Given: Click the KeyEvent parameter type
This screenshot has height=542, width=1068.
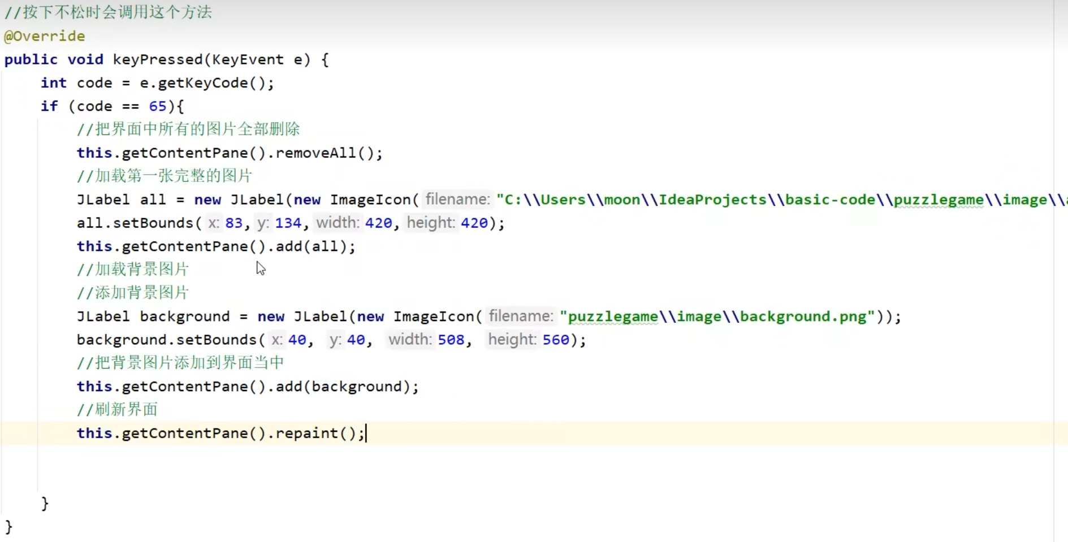Looking at the screenshot, I should coord(248,59).
